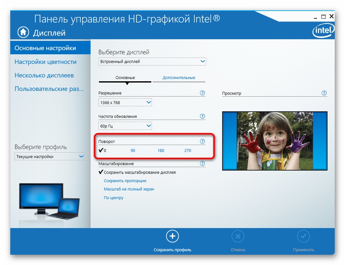
Task: Select rotation 0 degrees
Action: pyautogui.click(x=103, y=150)
